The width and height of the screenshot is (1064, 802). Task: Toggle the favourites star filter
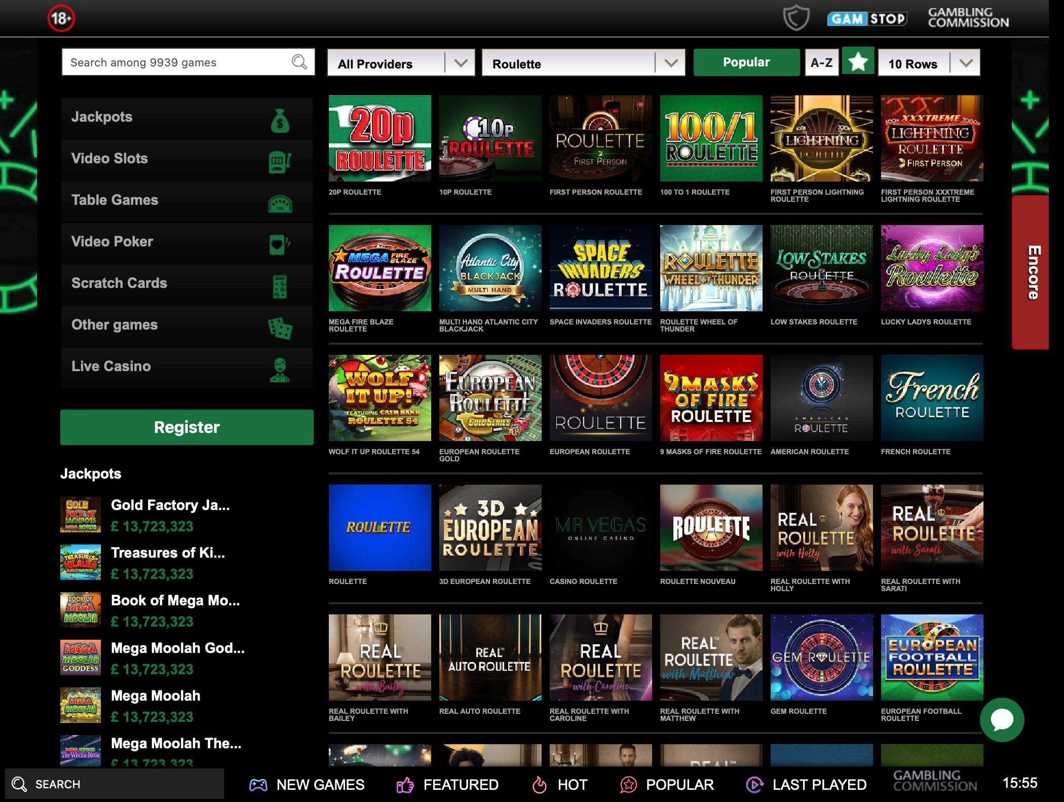(x=858, y=62)
